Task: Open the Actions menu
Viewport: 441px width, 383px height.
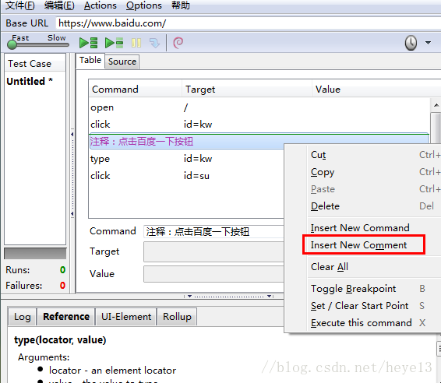Action: point(101,5)
